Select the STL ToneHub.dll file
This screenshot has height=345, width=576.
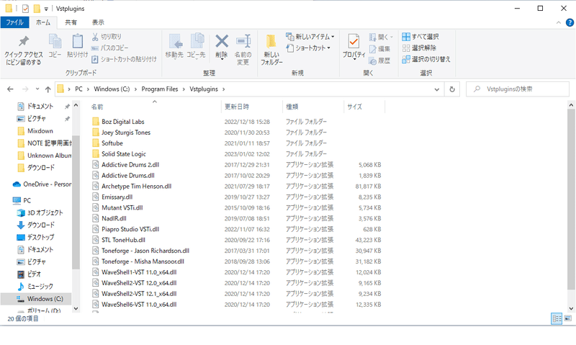click(123, 240)
